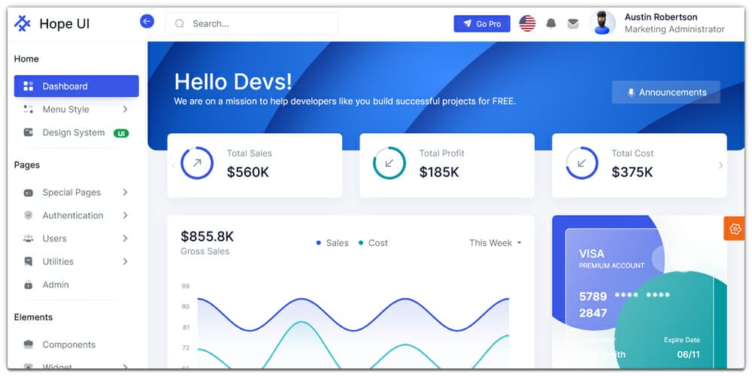Screen dimensions: 752x376
Task: Open orange settings gear panel
Action: (735, 229)
